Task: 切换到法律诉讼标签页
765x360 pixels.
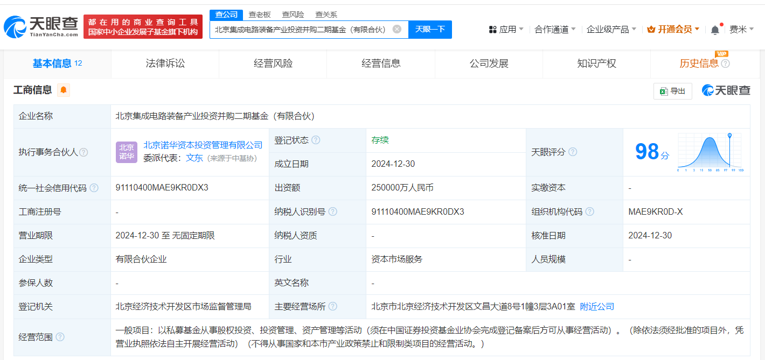Action: pos(164,63)
